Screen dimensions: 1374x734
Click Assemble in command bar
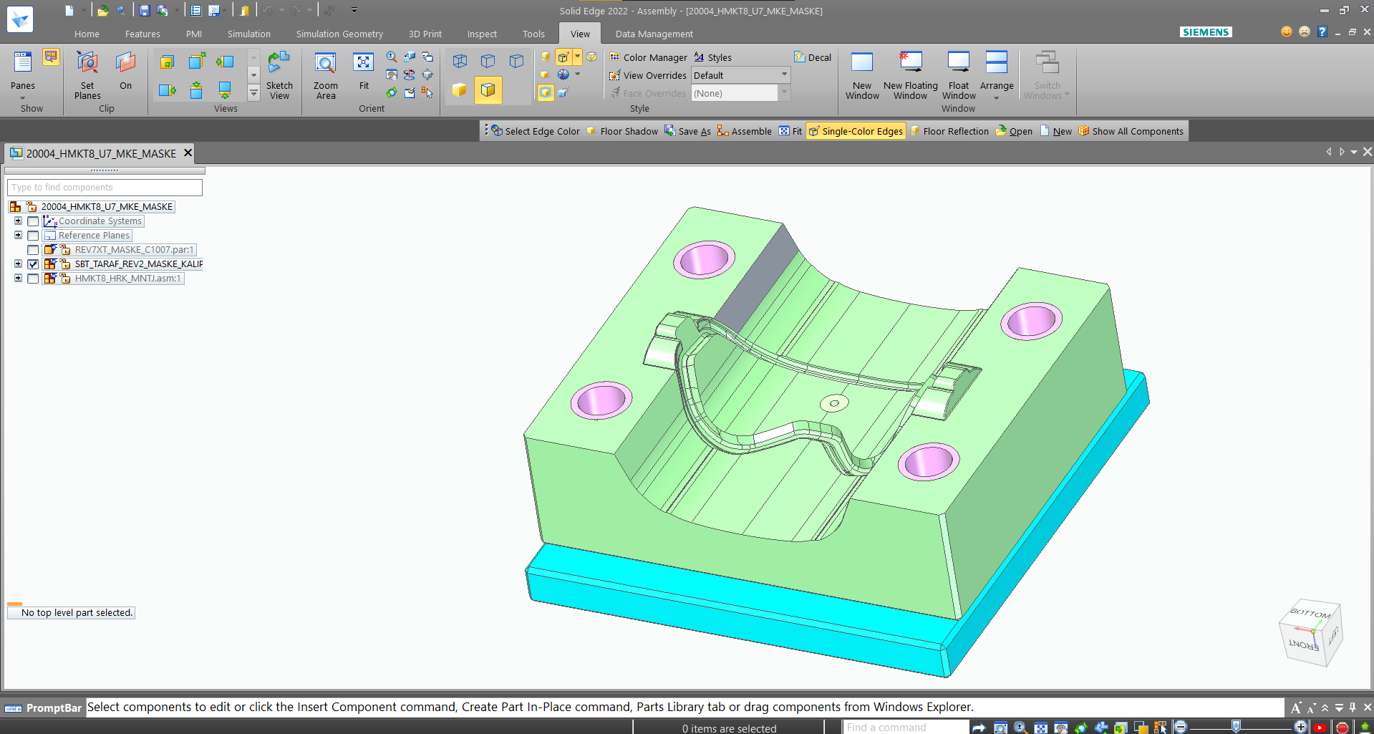745,131
